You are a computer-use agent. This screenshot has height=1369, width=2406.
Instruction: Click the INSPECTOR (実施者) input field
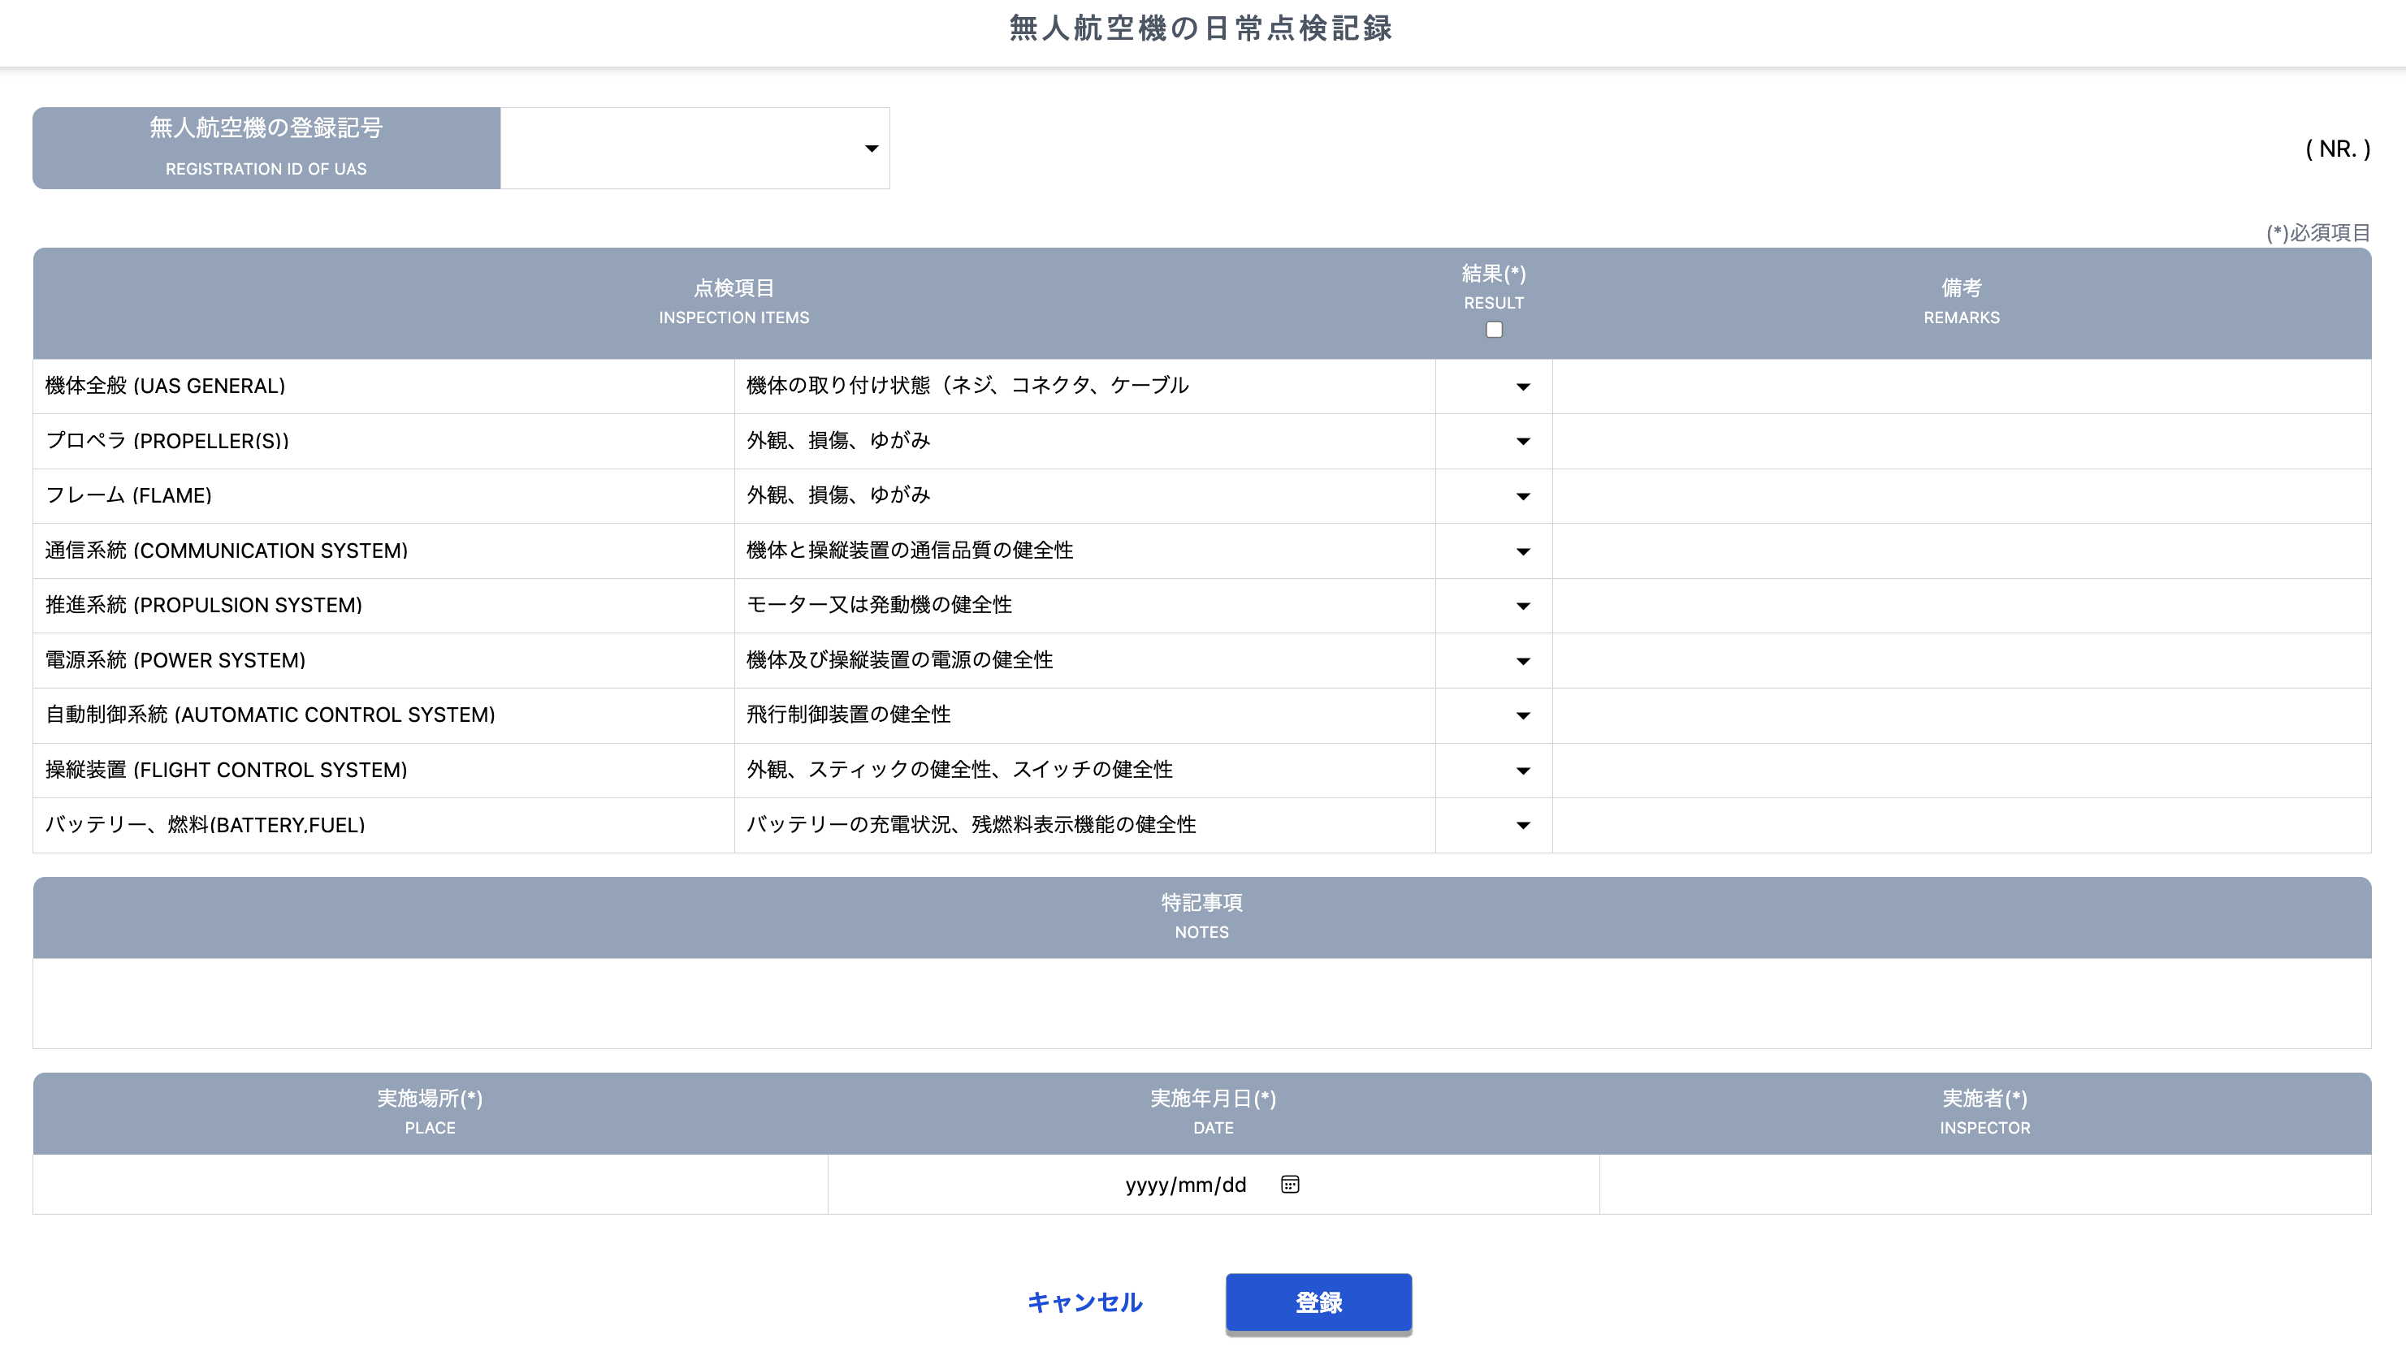point(1984,1184)
